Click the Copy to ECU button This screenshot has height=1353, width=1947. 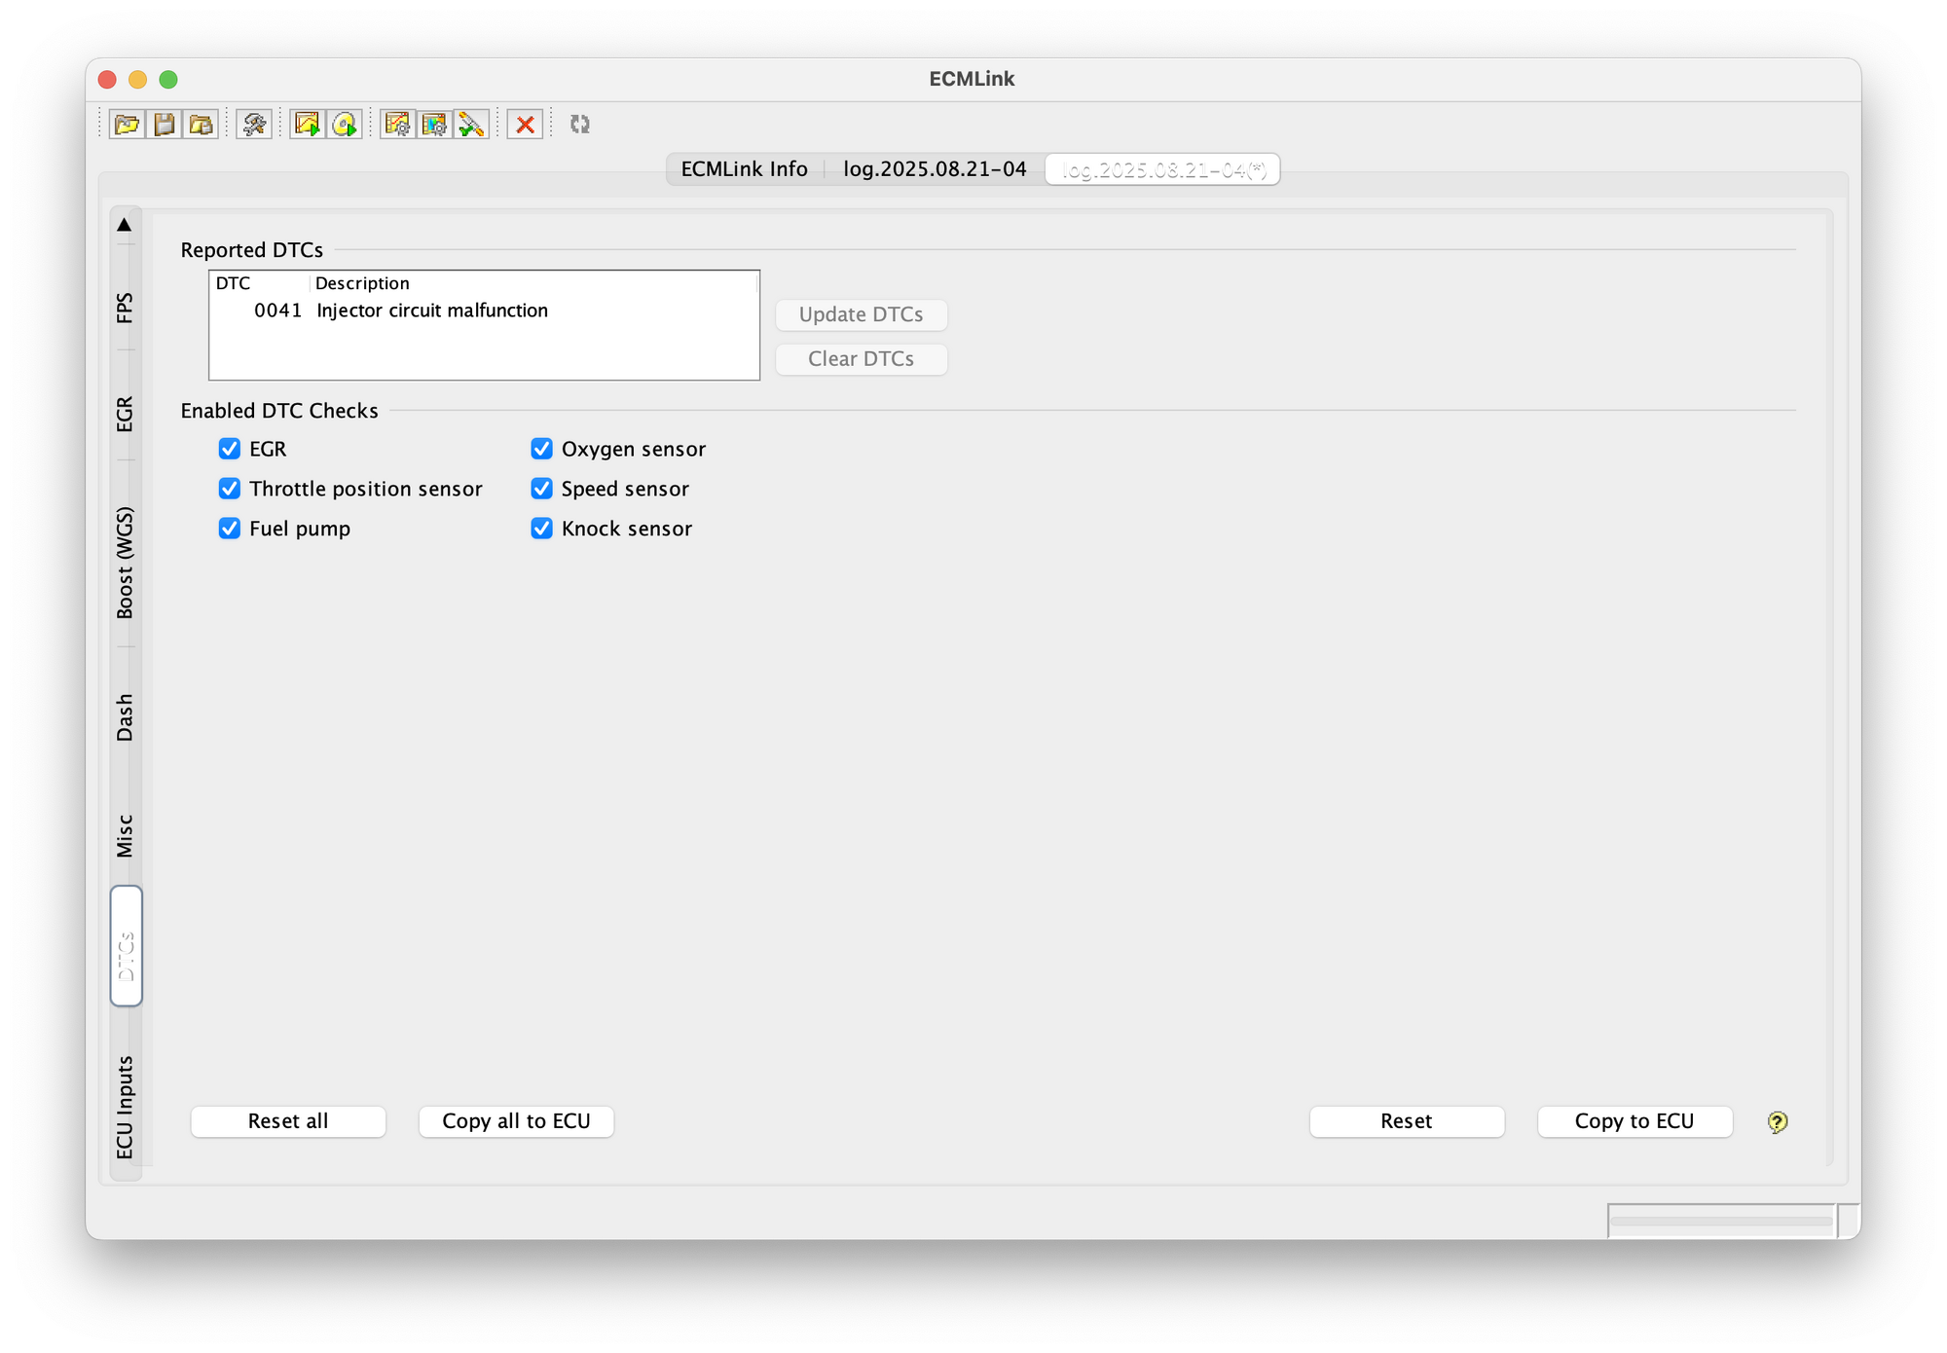click(1635, 1121)
